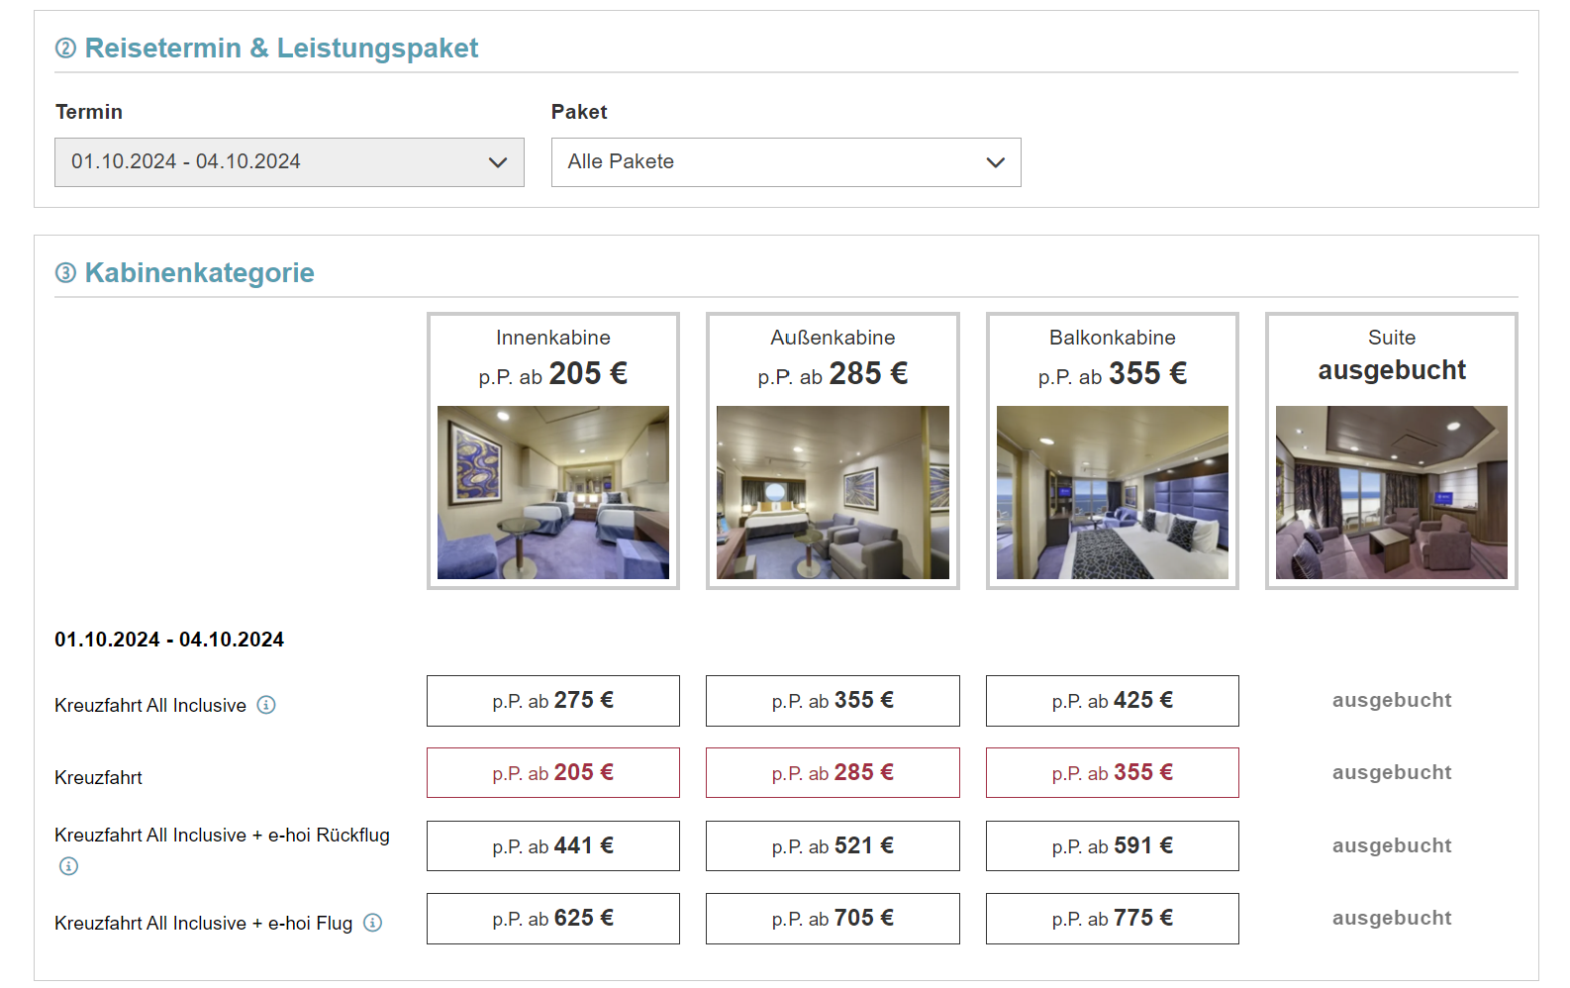
Task: Click the Suite cabin photo
Action: tap(1392, 492)
